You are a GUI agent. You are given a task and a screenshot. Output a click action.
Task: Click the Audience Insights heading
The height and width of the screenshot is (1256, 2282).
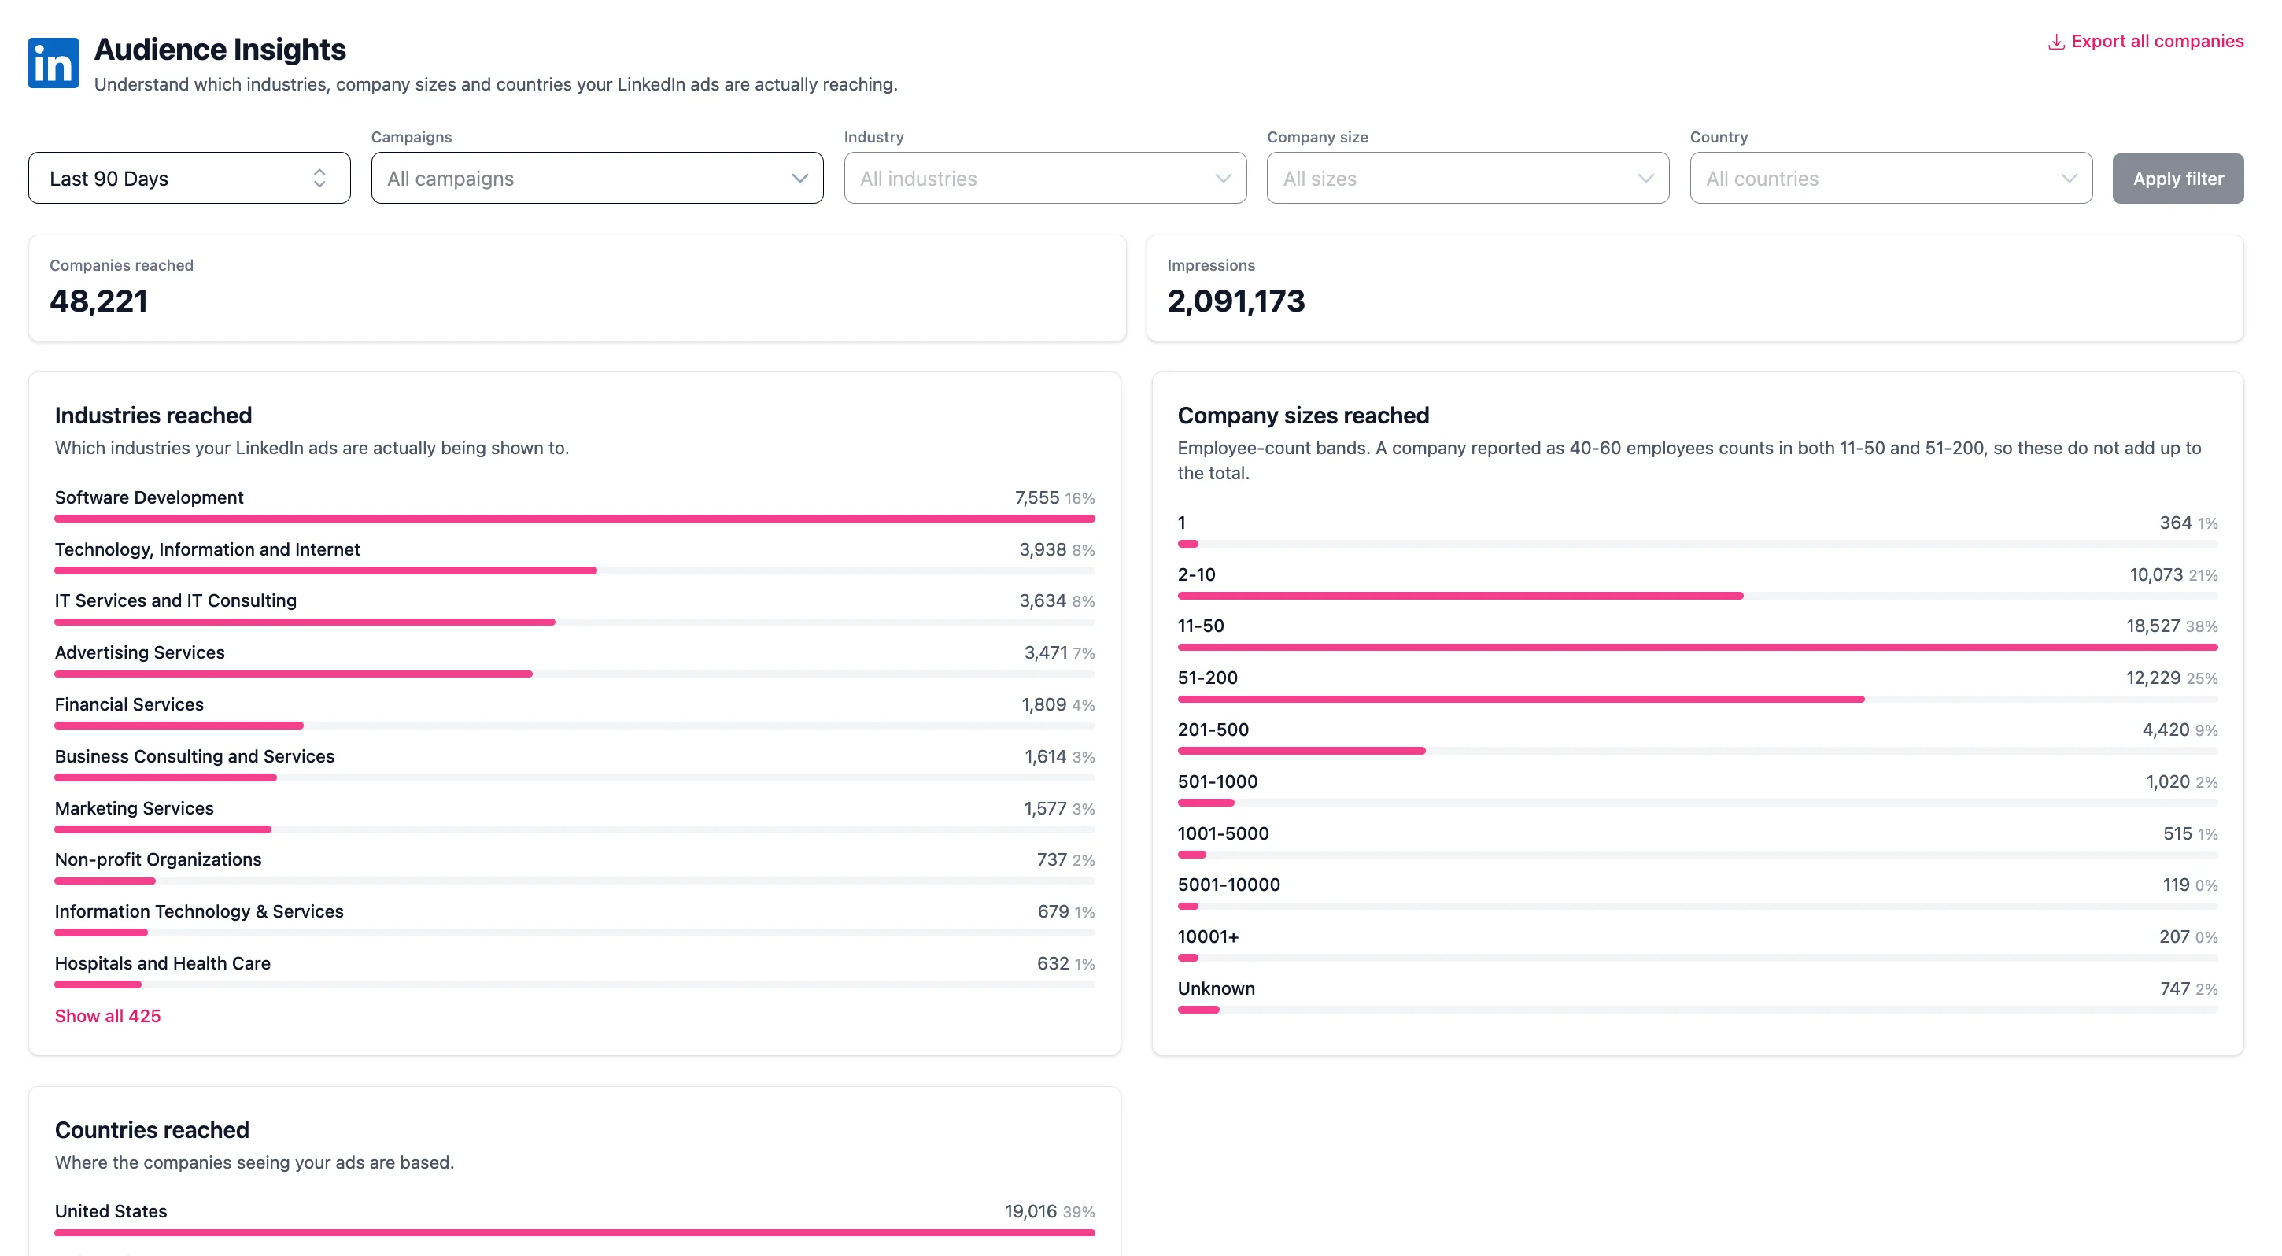coord(220,50)
